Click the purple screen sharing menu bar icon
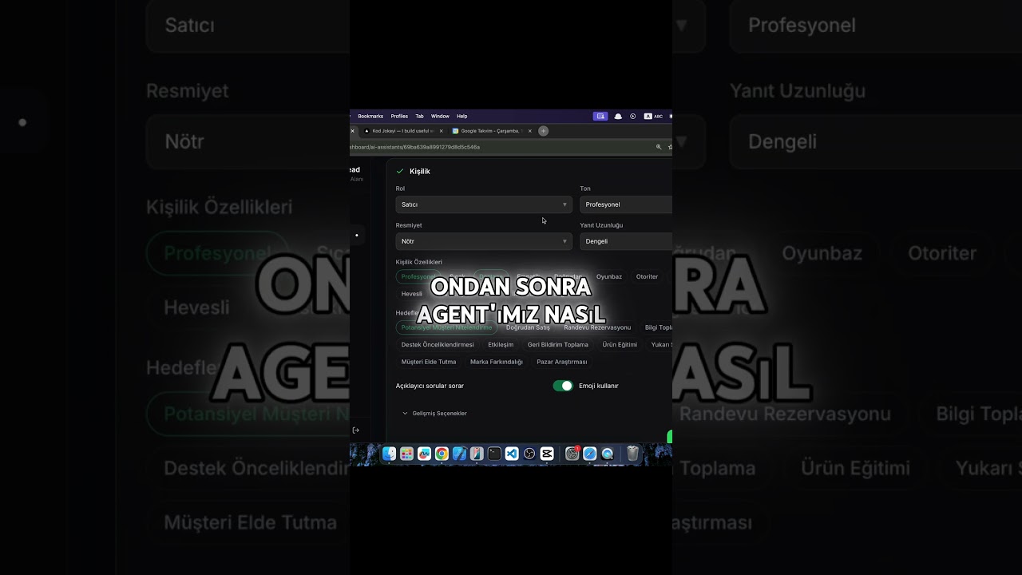1022x575 pixels. [x=600, y=116]
